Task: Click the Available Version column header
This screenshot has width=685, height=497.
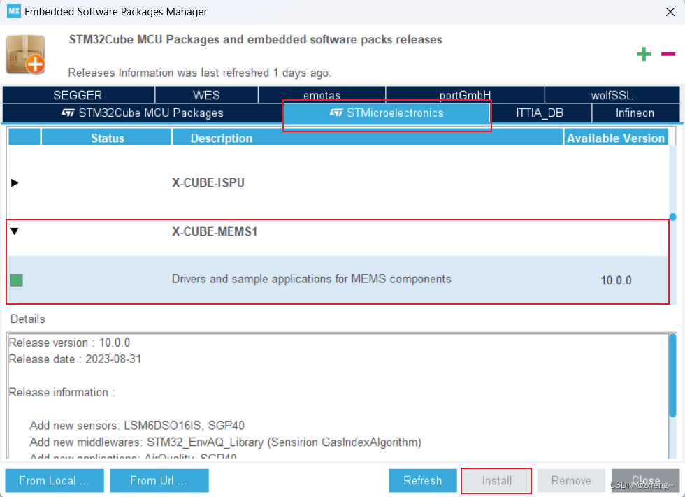Action: tap(616, 138)
